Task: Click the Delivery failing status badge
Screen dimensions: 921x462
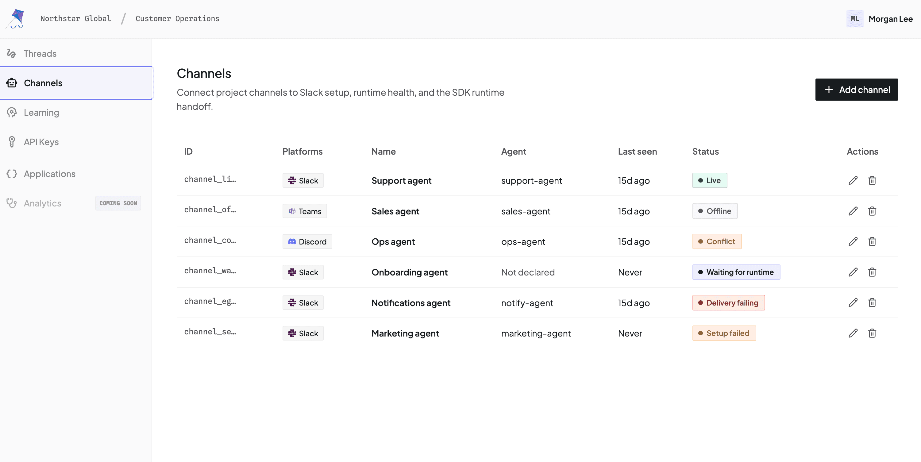Action: [728, 303]
